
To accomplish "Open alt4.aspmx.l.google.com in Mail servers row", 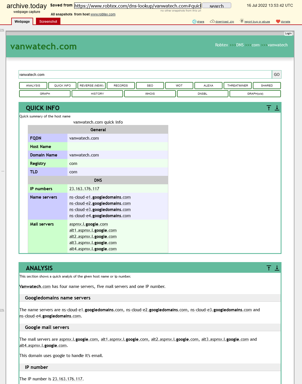I will click(x=93, y=249).
